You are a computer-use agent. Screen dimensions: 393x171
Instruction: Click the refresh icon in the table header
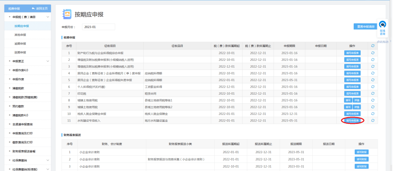click(373, 46)
